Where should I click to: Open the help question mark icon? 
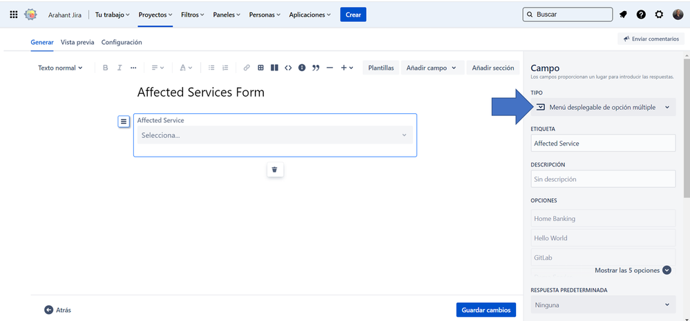641,14
